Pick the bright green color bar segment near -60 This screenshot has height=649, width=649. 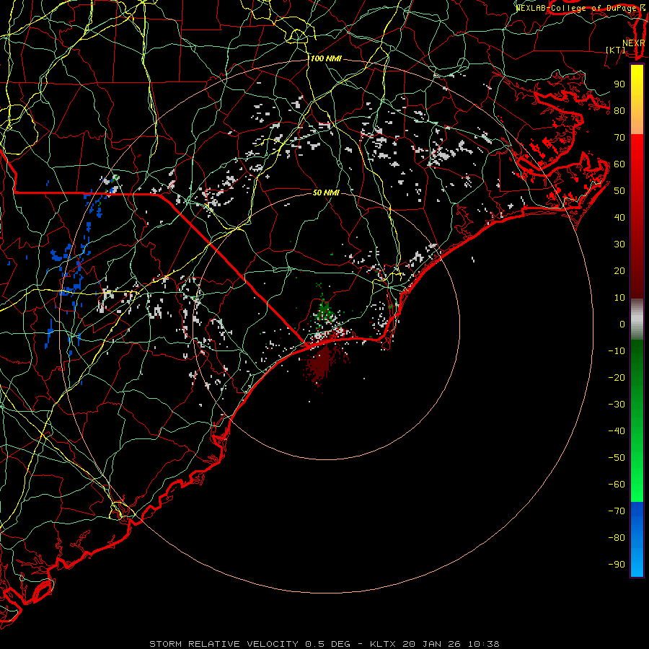637,485
